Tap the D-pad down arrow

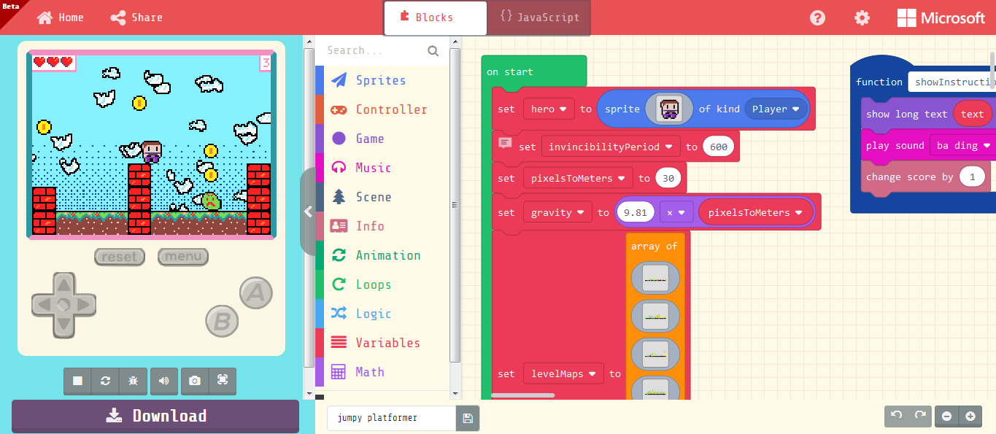63,324
